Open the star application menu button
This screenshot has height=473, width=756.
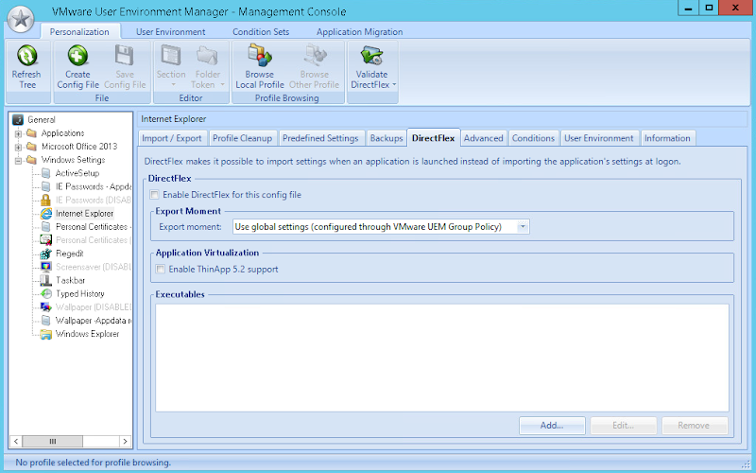pos(21,19)
